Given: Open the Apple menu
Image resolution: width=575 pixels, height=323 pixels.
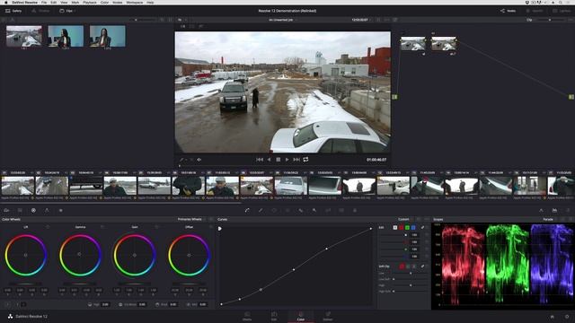Looking at the screenshot, I should pyautogui.click(x=6, y=2).
